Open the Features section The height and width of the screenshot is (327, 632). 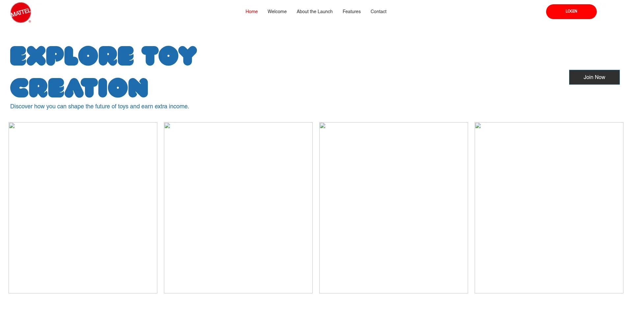tap(352, 12)
